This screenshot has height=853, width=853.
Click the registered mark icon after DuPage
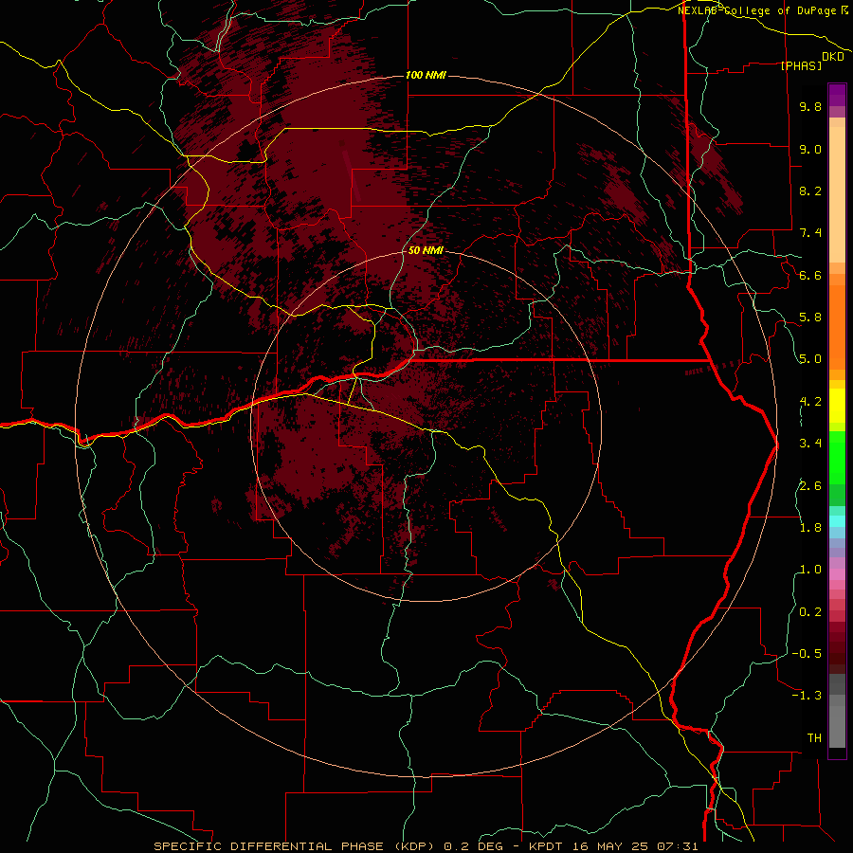pos(844,9)
